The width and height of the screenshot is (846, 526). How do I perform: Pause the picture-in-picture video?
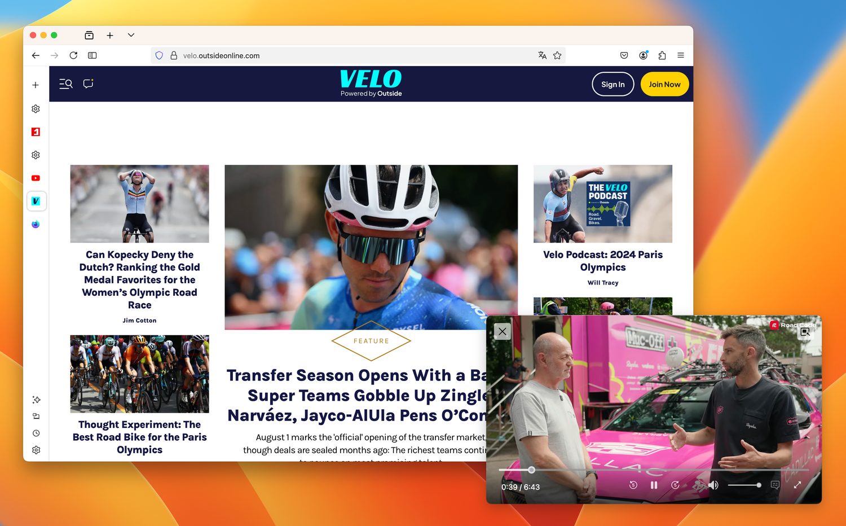[654, 485]
